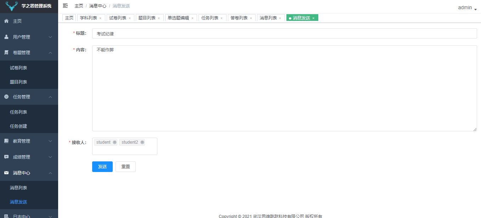The width and height of the screenshot is (481, 218).
Task: Click the chat icon beside 成绩管理
Action: [x=6, y=157]
